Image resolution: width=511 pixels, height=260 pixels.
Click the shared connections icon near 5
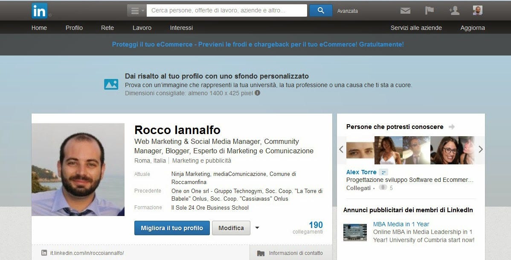[383, 187]
